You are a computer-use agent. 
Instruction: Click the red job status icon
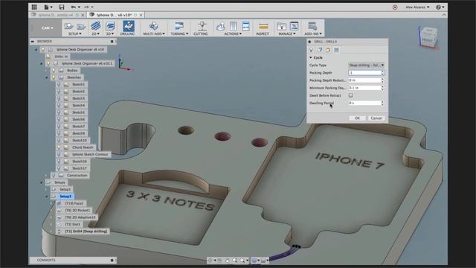pos(395,7)
